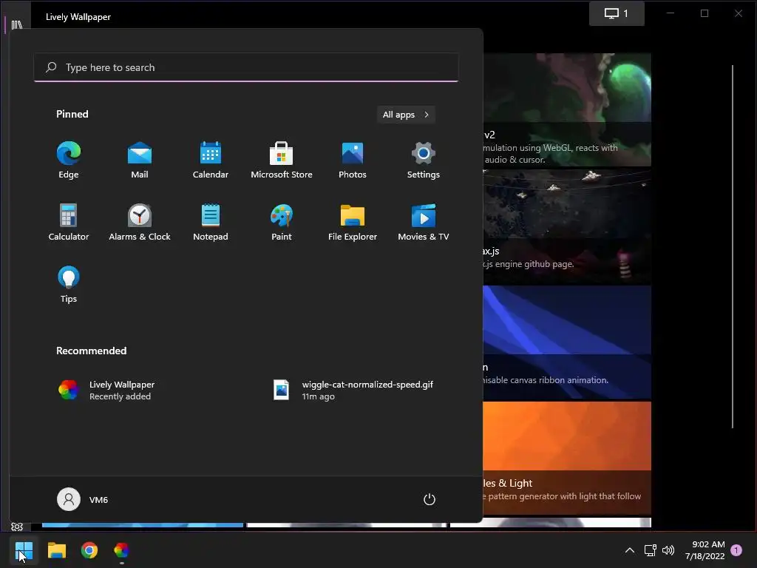
Task: Click the Recommended section heading
Action: (x=91, y=351)
